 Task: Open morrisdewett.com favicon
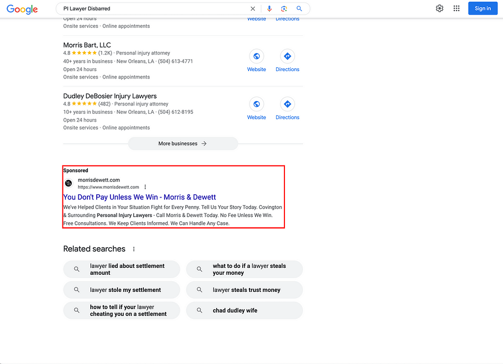(x=68, y=183)
